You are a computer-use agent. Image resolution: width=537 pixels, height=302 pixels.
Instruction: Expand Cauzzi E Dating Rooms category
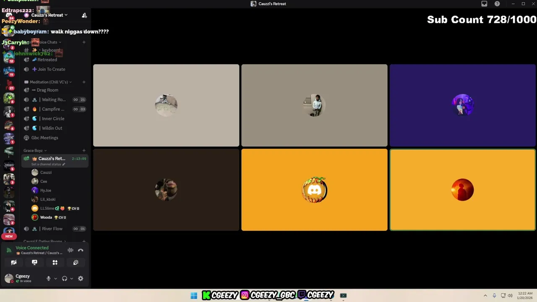(45, 242)
